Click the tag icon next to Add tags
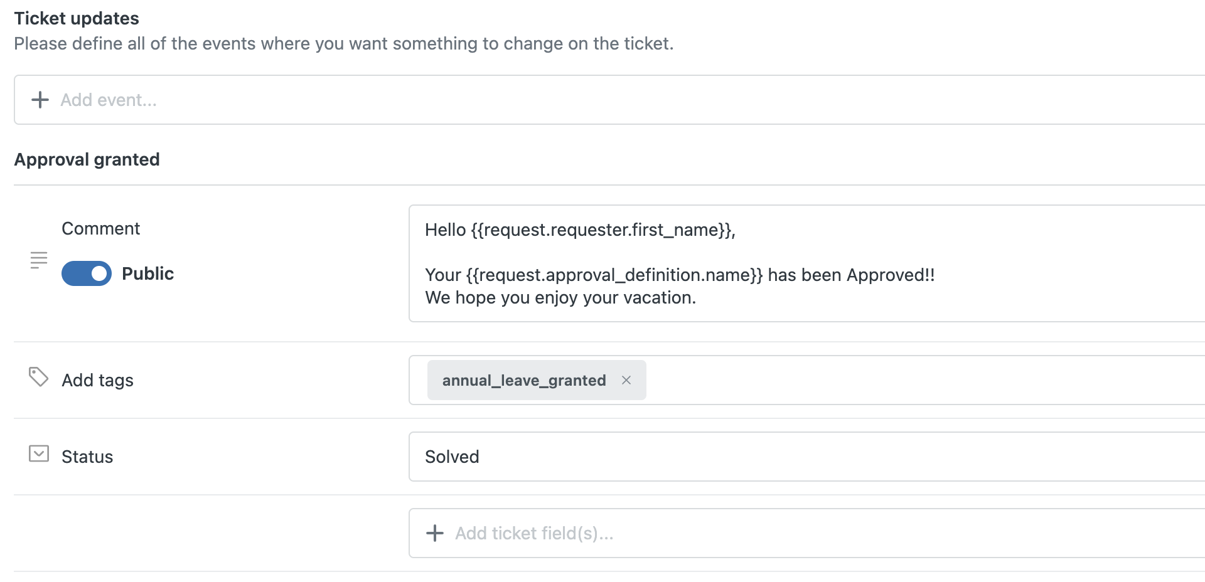Viewport: 1205px width, 582px height. click(x=38, y=377)
